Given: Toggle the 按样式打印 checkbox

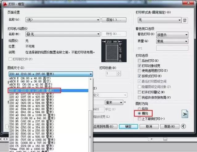Looking at the screenshot, I should pyautogui.click(x=139, y=76).
